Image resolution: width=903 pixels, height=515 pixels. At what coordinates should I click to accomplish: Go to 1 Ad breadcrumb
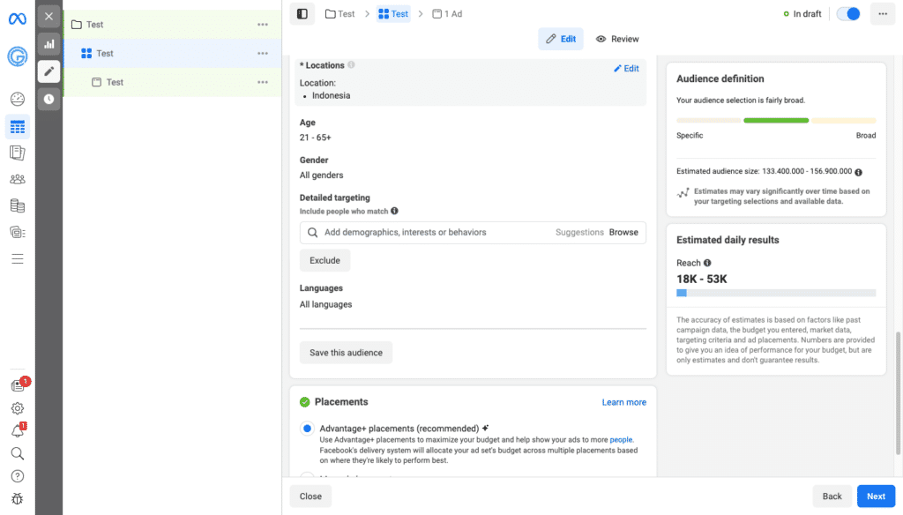point(447,14)
